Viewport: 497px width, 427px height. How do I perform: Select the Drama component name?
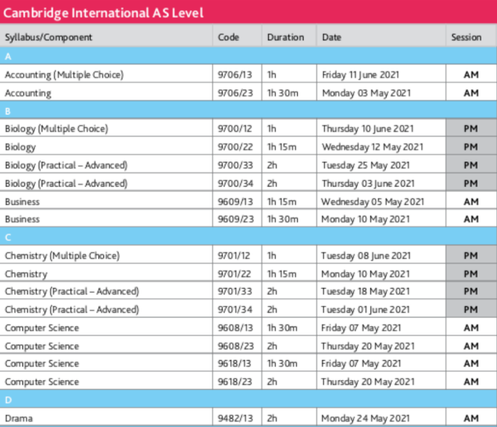pos(19,418)
